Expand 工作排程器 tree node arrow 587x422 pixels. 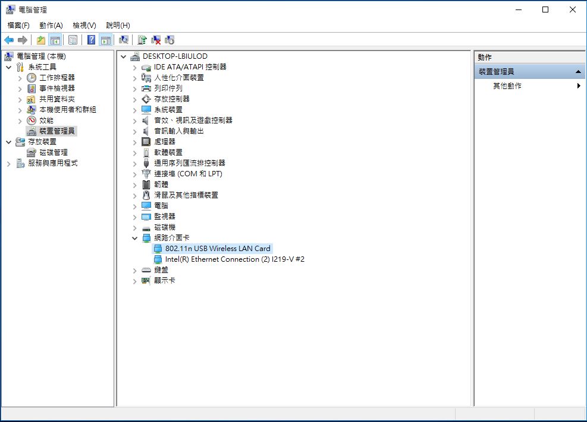(20, 78)
